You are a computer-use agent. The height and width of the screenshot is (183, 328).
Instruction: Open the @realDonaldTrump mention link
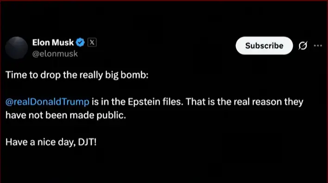(x=47, y=102)
